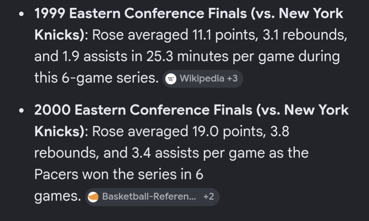Click the orange Basketball-Reference logo icon
369x221 pixels.
point(93,197)
